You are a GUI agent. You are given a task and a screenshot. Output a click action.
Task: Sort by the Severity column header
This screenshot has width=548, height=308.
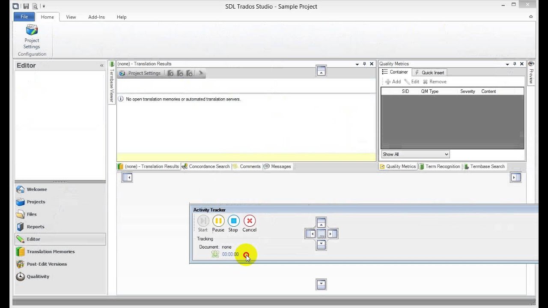click(468, 92)
